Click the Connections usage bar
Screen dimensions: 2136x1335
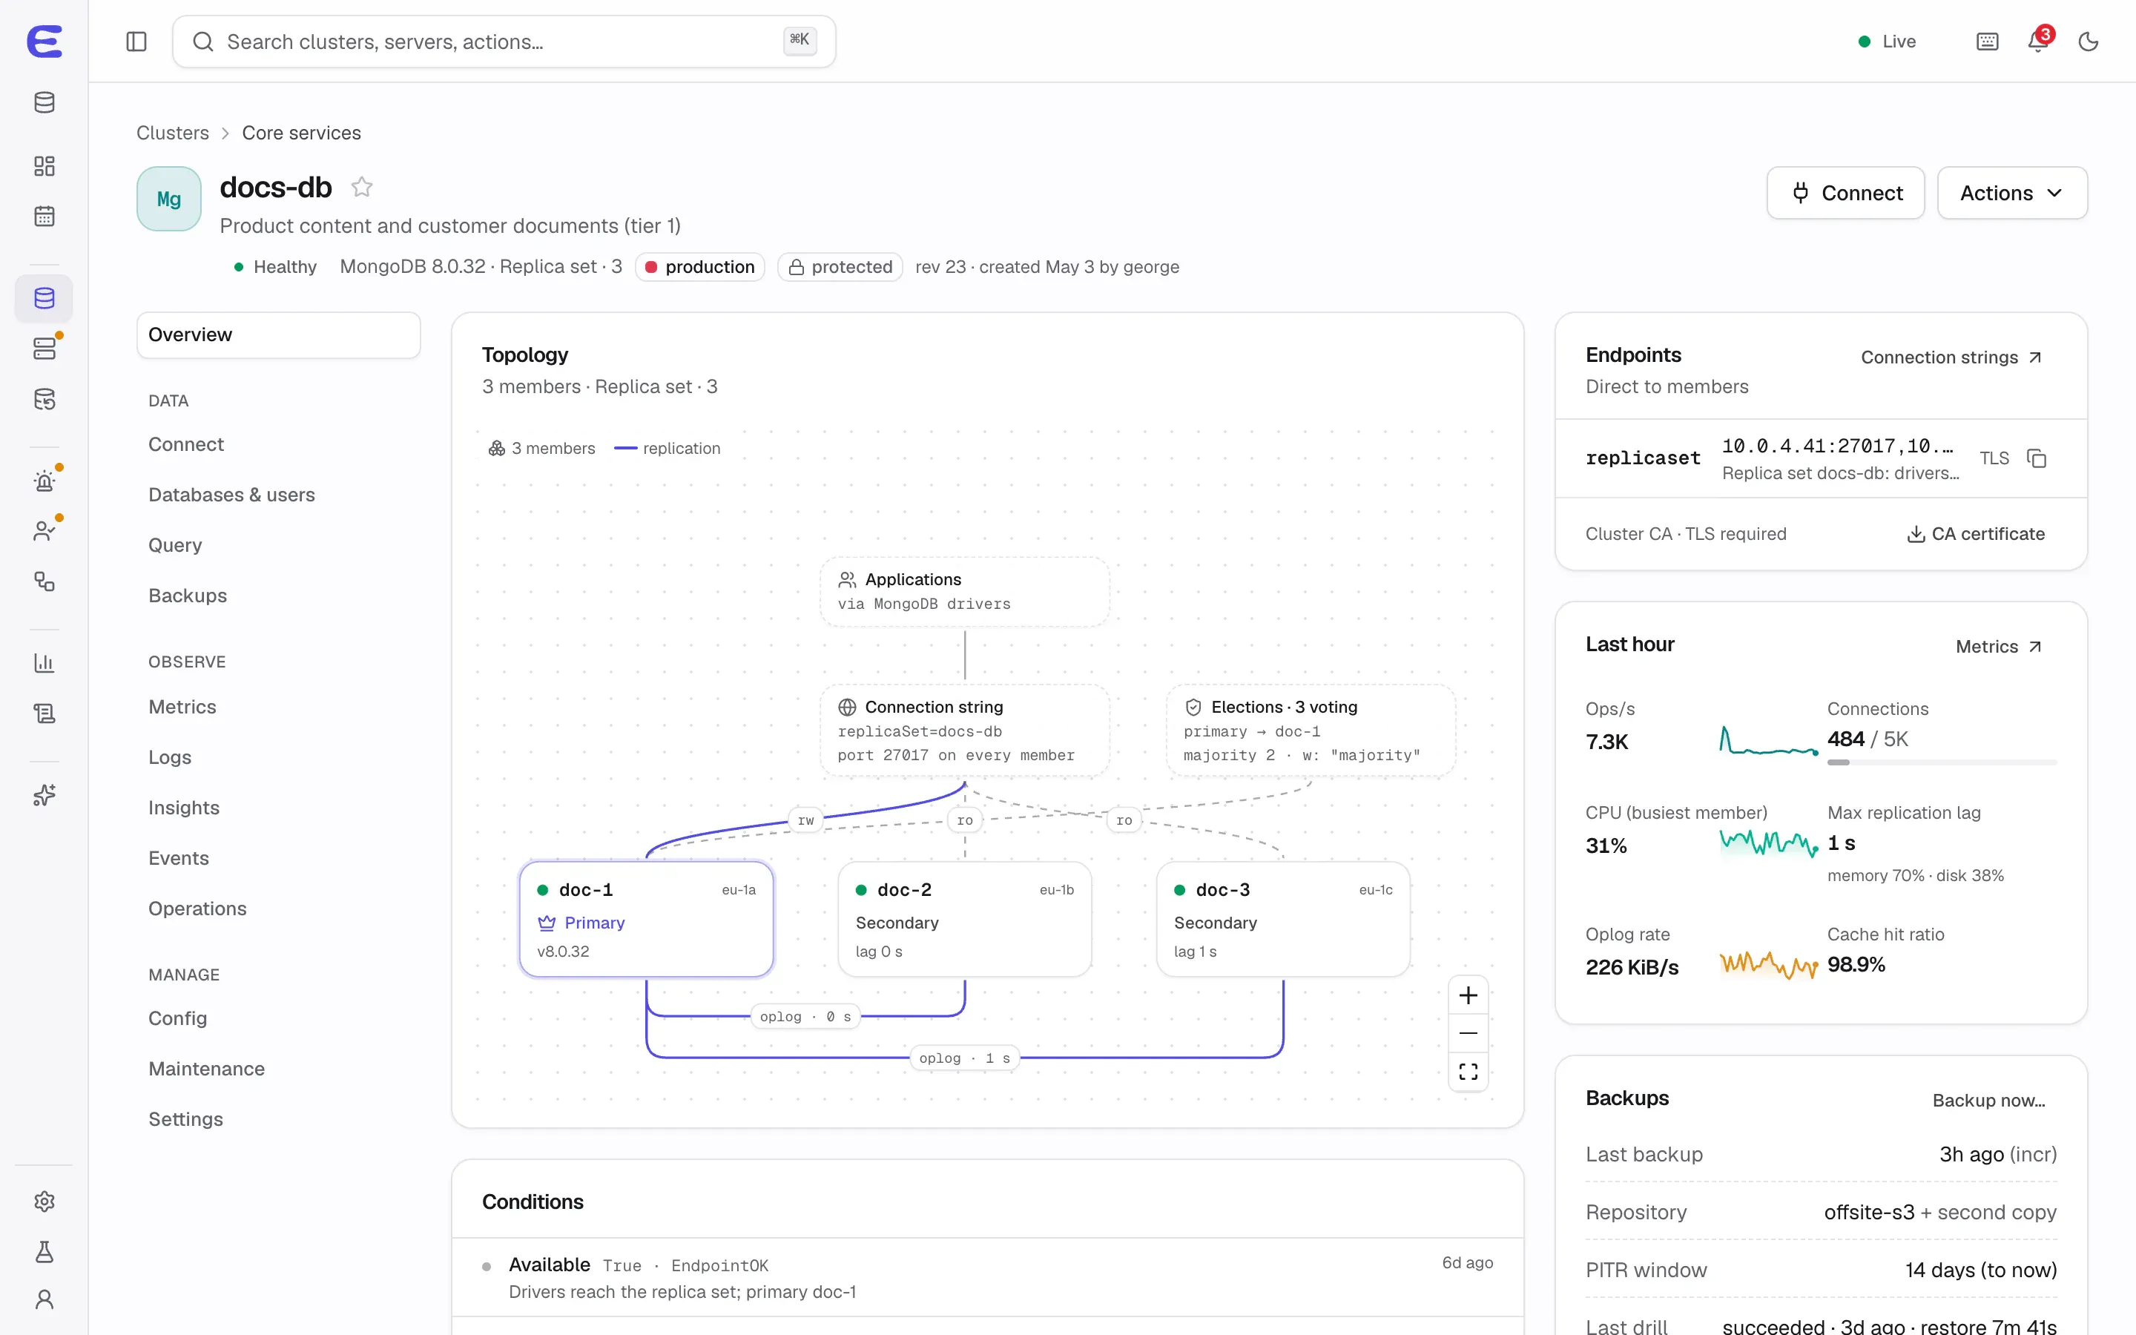pyautogui.click(x=1942, y=762)
